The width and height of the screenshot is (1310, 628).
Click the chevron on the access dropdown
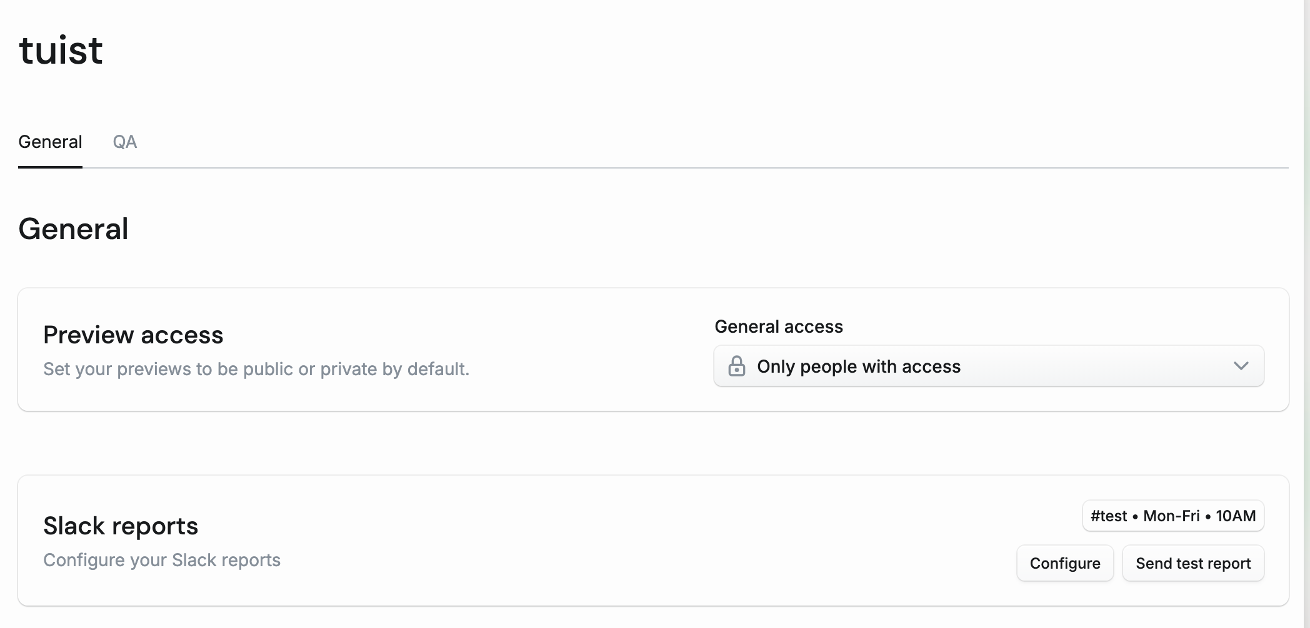[1242, 366]
